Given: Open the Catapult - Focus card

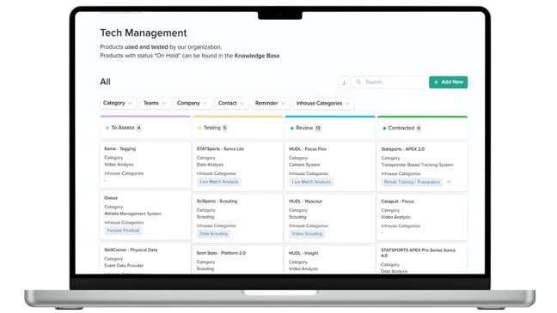Looking at the screenshot, I should [422, 217].
